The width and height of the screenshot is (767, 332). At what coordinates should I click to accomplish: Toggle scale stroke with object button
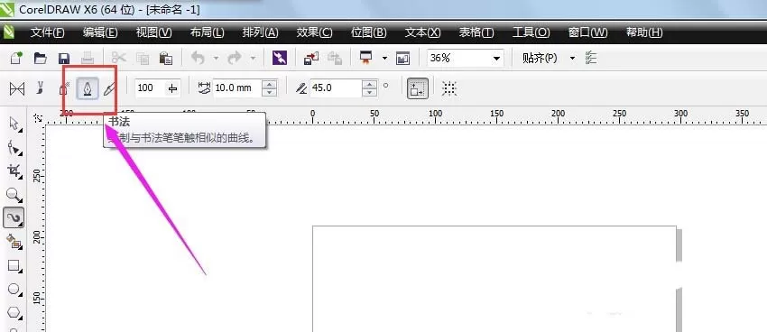point(417,88)
